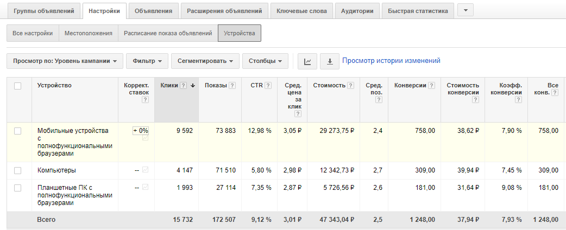Switch to Группы объявлений tab
This screenshot has width=566, height=230.
coord(44,11)
